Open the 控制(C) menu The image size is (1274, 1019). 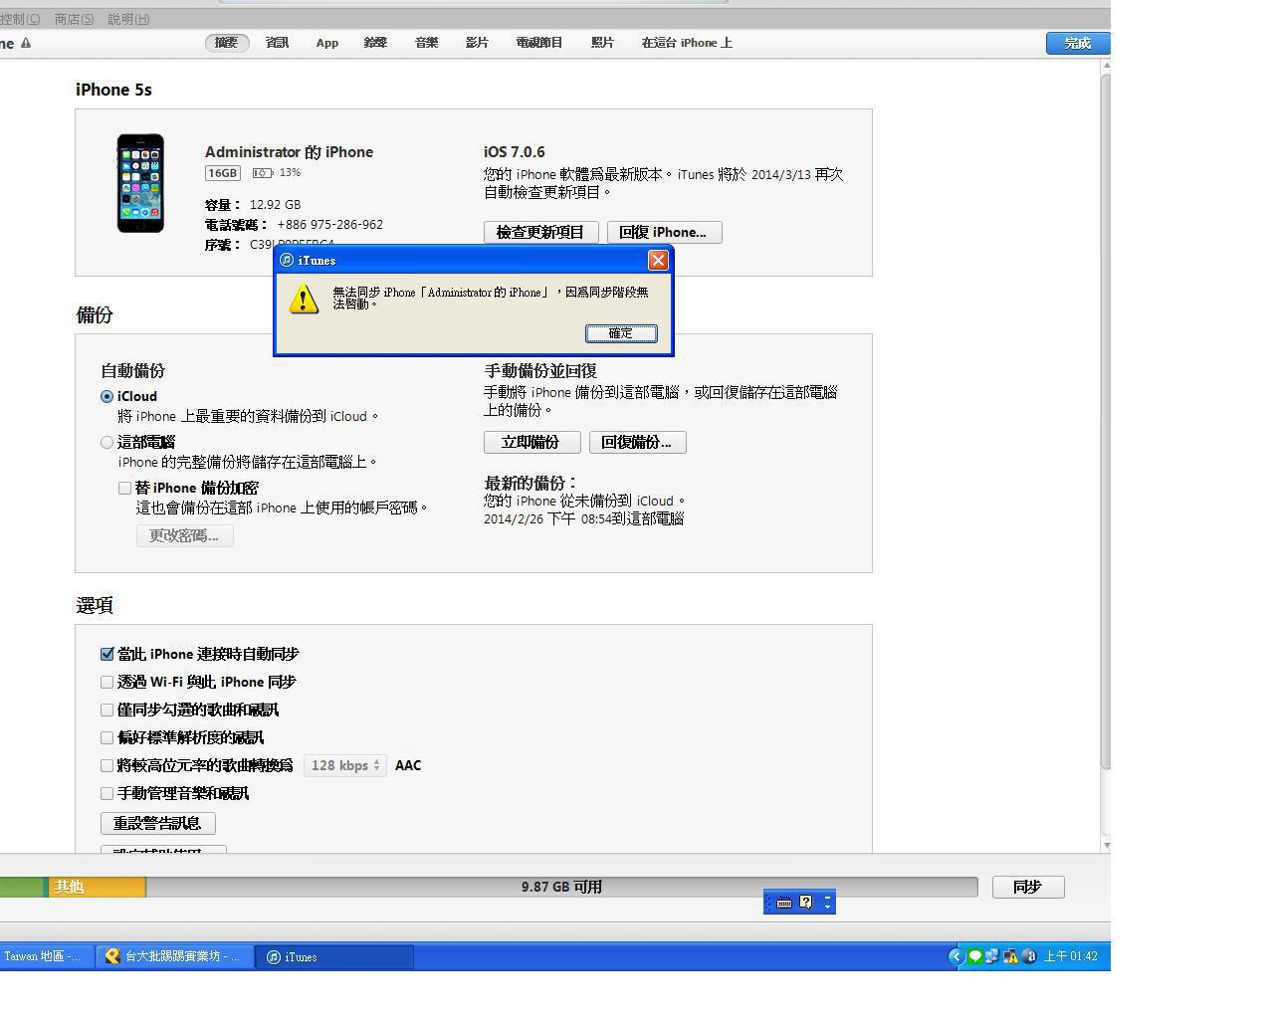click(19, 19)
